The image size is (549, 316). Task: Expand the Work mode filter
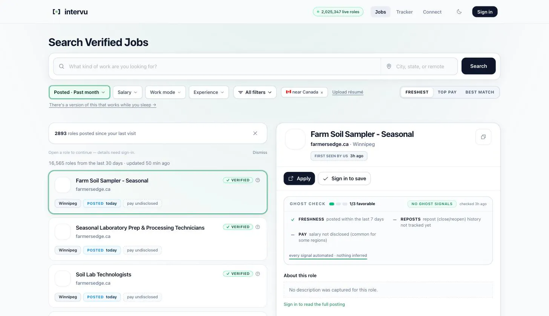point(166,92)
